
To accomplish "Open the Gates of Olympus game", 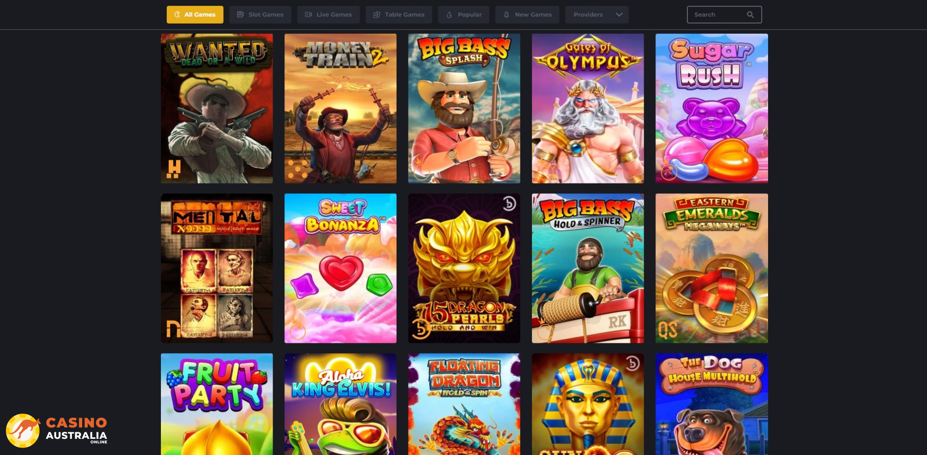I will pyautogui.click(x=587, y=108).
